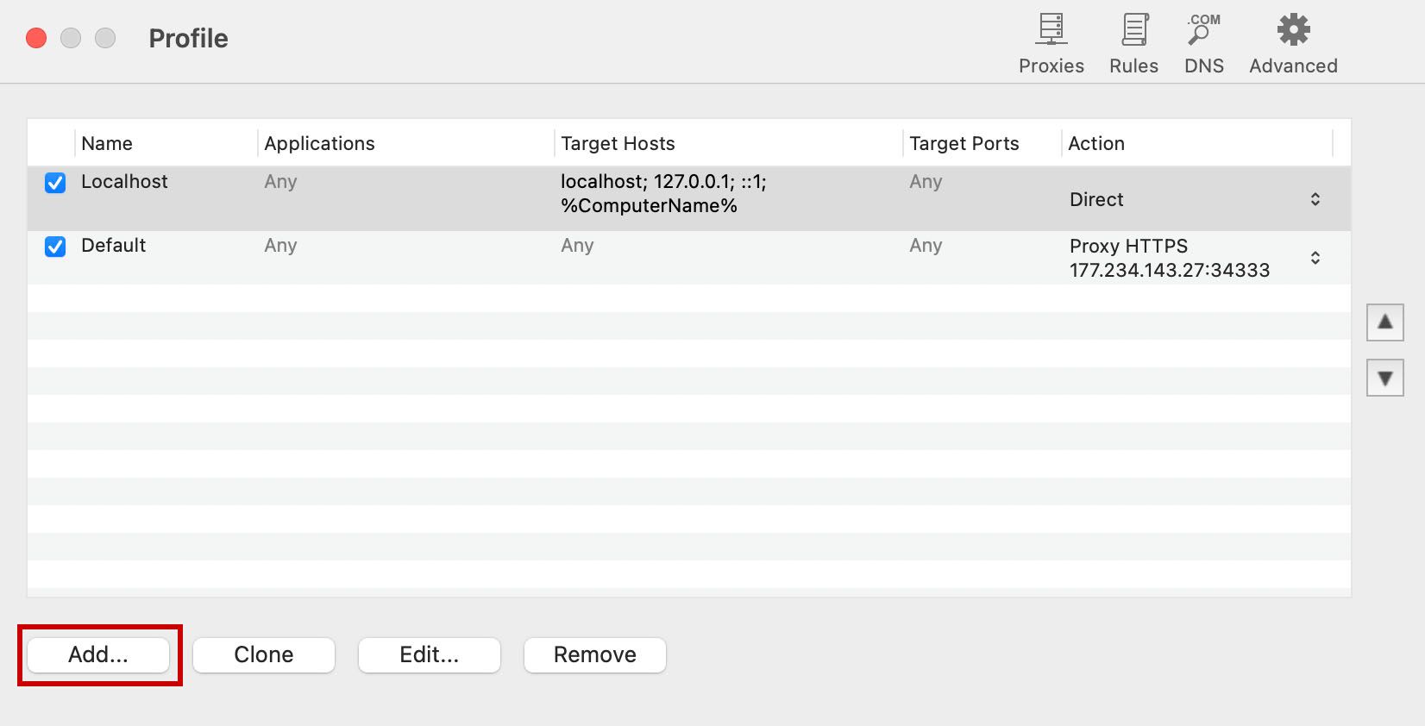Move selected rule up with arrow

[1384, 322]
